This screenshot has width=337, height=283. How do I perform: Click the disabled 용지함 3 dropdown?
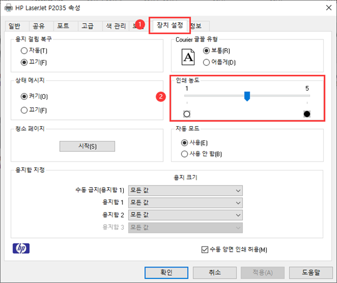coord(185,228)
